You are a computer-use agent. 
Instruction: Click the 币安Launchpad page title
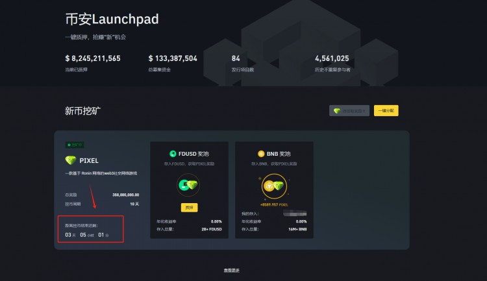(x=112, y=19)
